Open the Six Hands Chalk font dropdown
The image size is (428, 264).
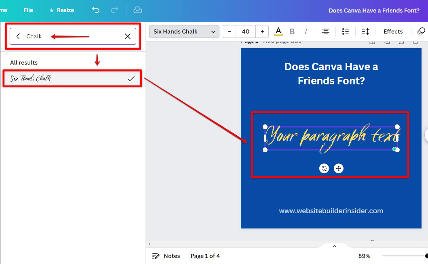[184, 31]
